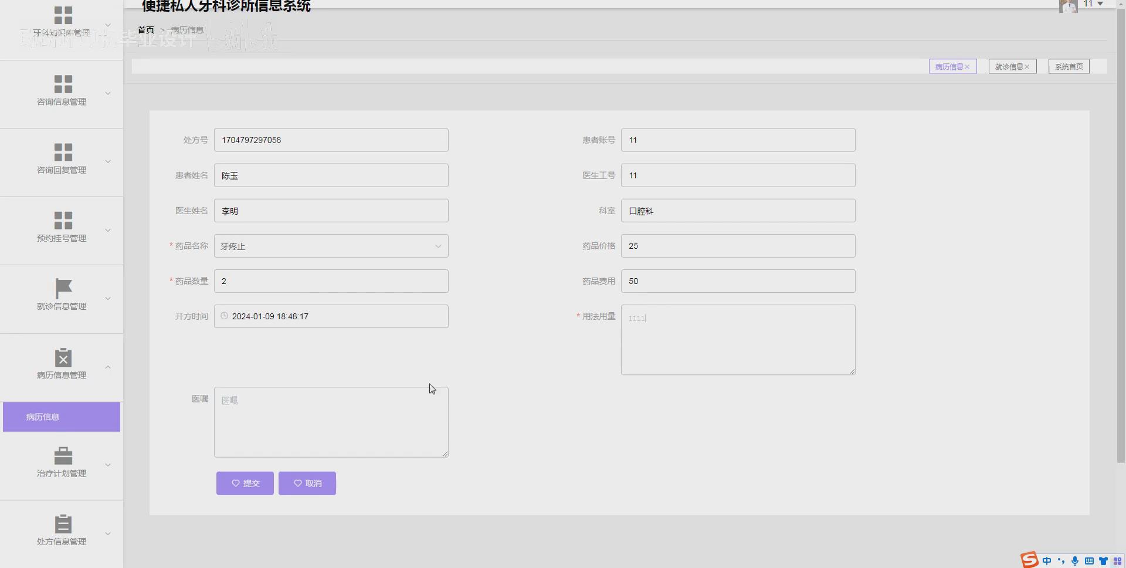Go to 首页 breadcrumb link

pos(146,30)
